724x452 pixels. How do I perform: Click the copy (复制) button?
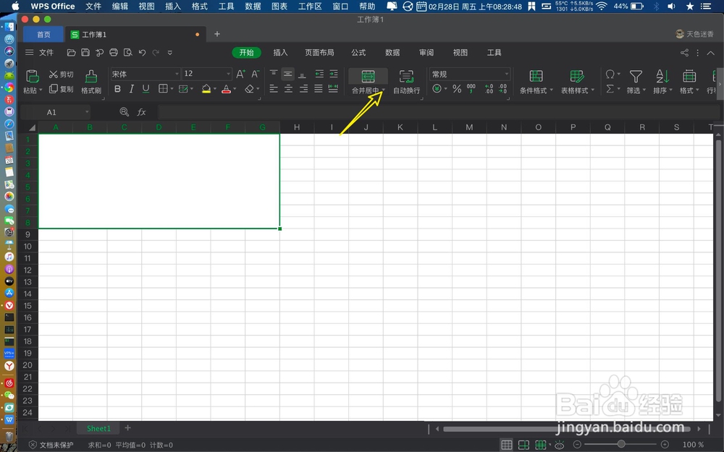click(x=61, y=88)
